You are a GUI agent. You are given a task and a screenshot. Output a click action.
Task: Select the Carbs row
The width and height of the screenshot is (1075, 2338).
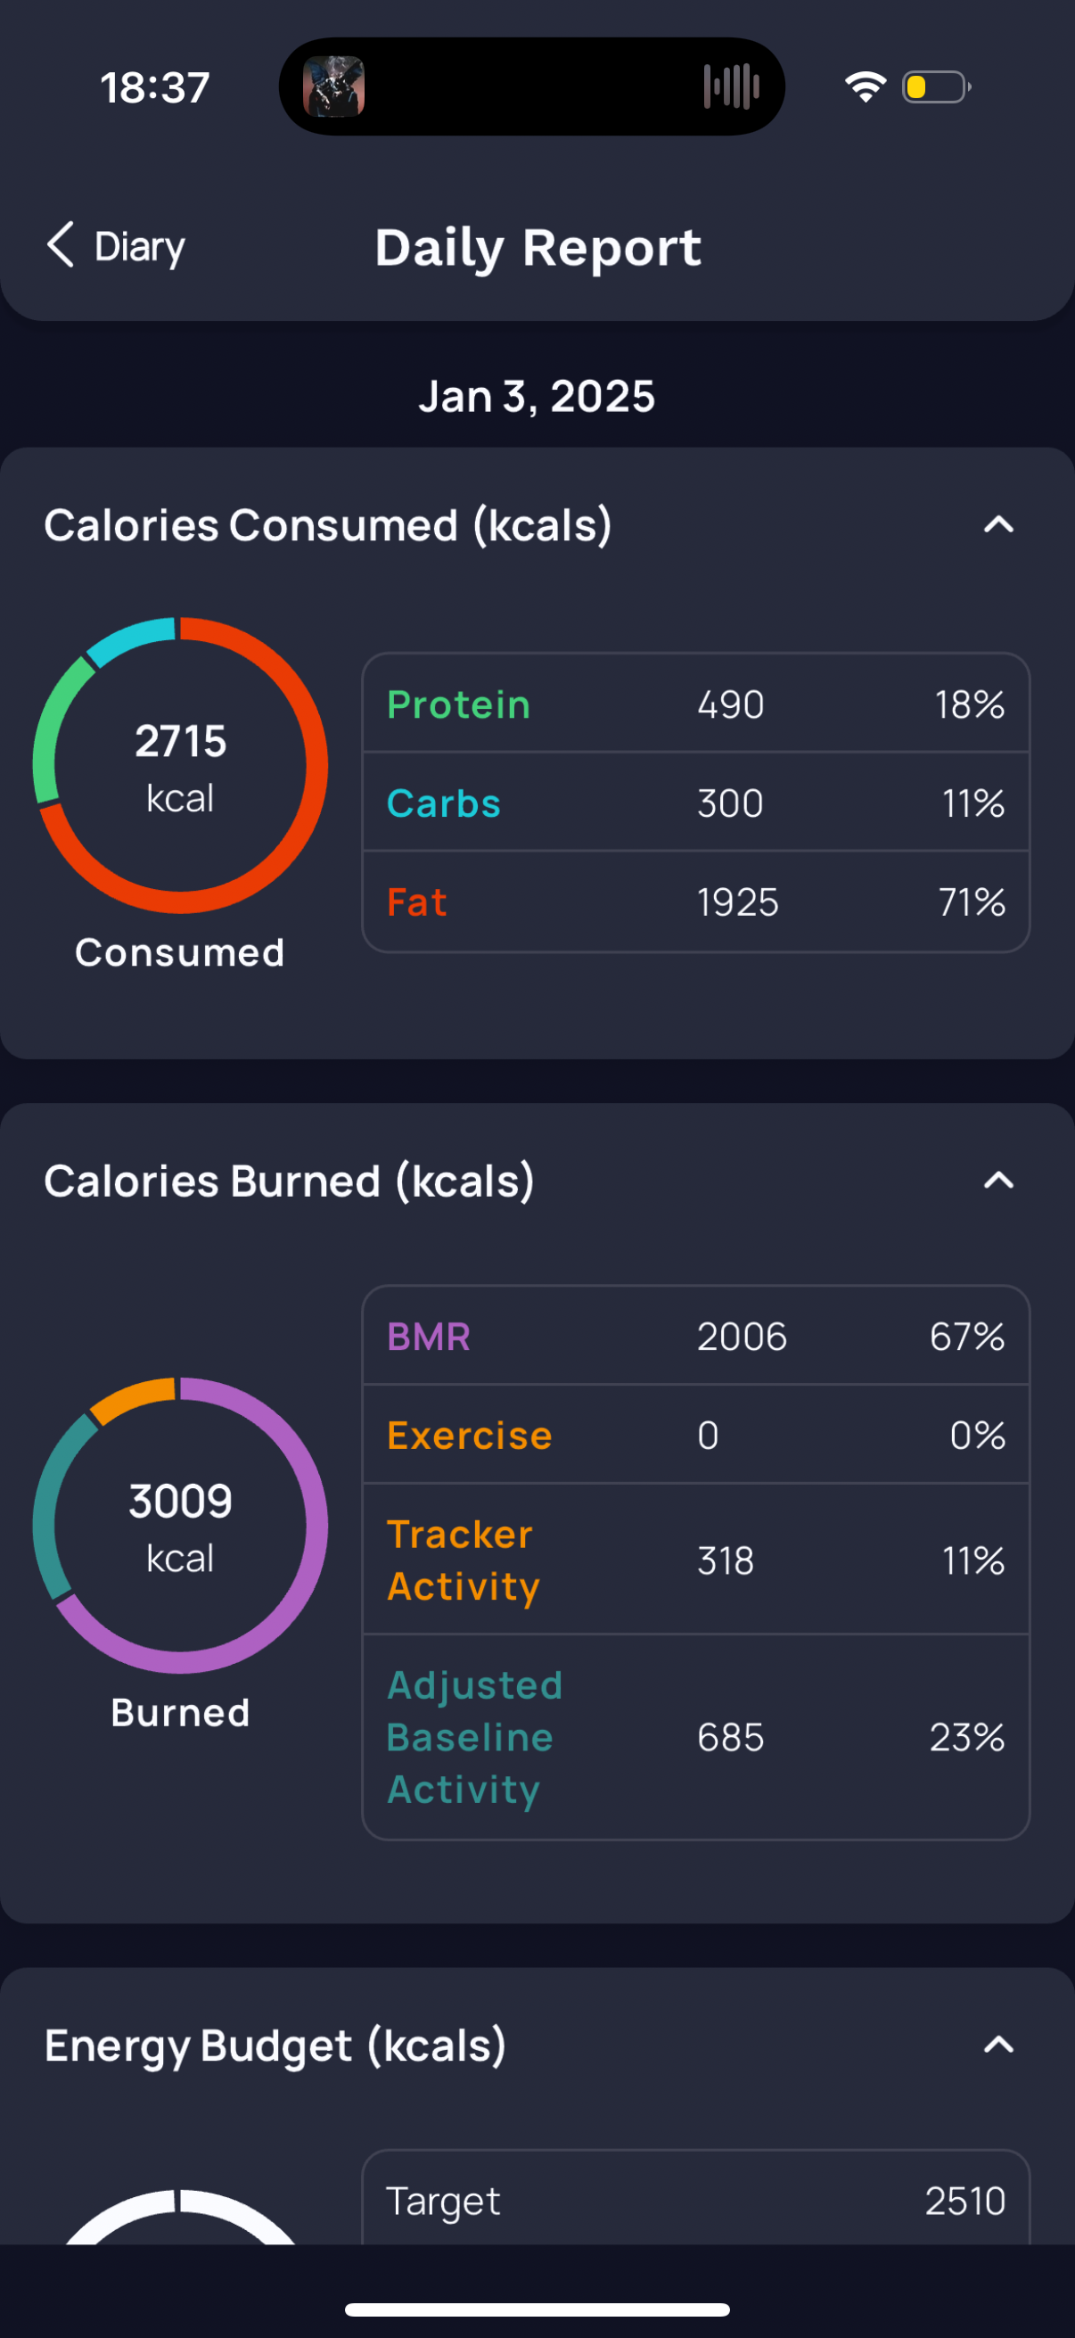coord(696,803)
